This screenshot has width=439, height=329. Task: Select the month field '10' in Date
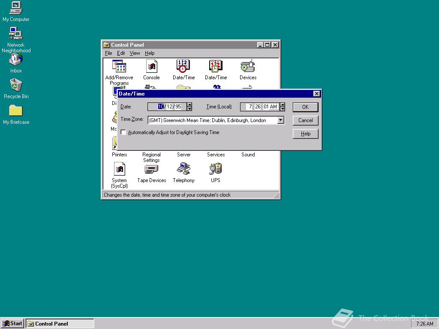tap(161, 107)
